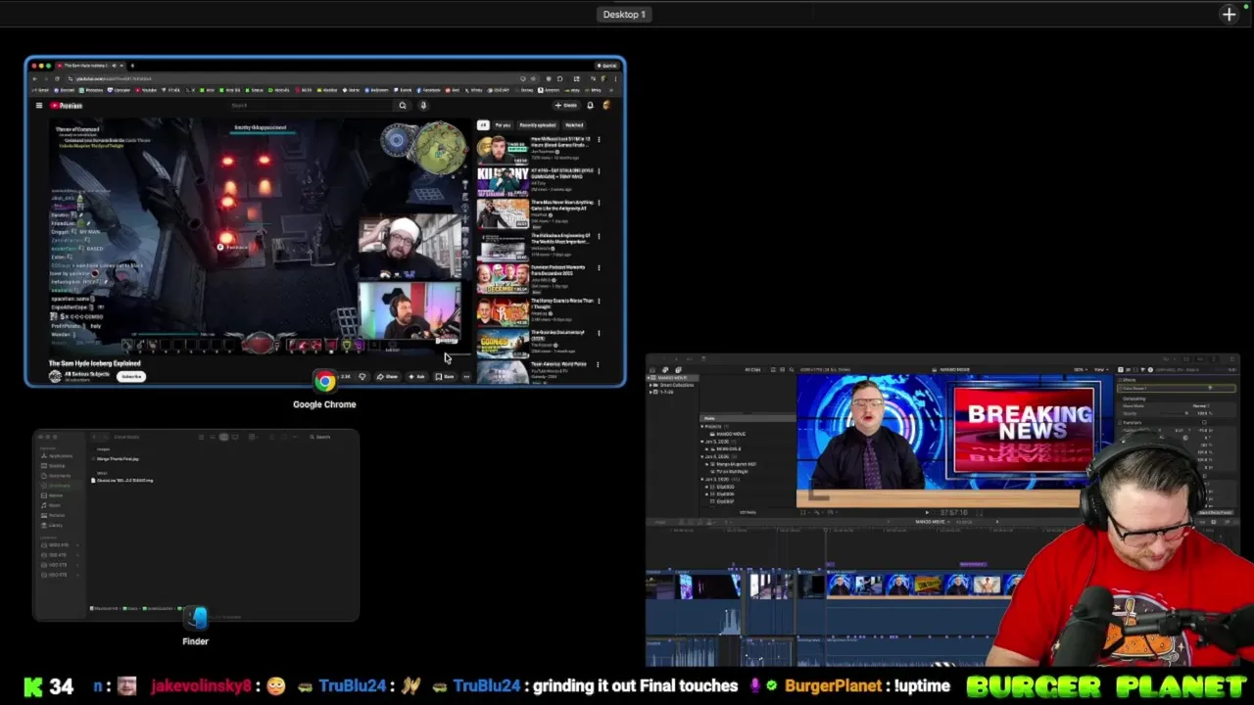The height and width of the screenshot is (705, 1254).
Task: Switch Finder to icon view
Action: click(201, 437)
